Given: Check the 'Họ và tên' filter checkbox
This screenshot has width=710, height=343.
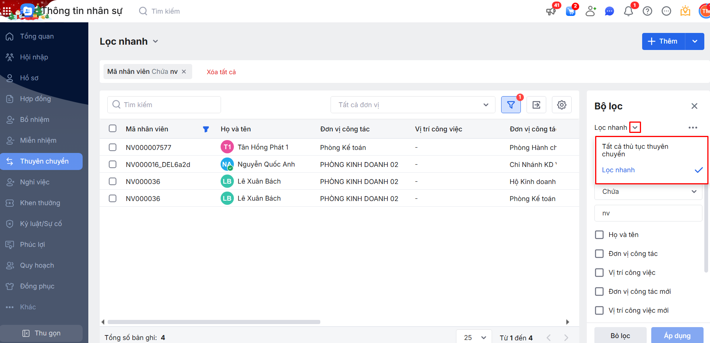Looking at the screenshot, I should [x=599, y=235].
